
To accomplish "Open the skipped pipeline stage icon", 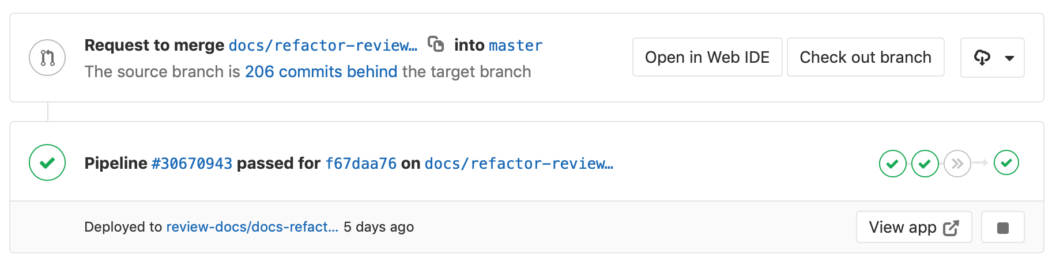I will point(957,164).
